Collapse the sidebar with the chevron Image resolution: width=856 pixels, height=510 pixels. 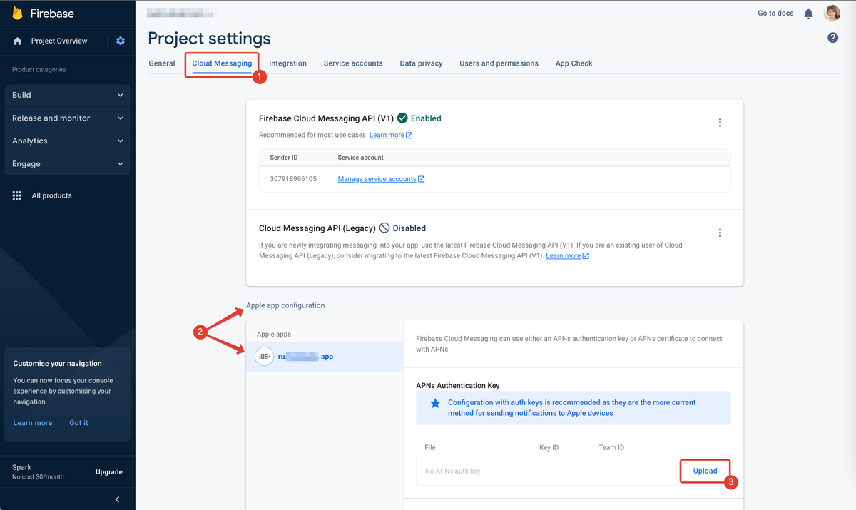[x=118, y=499]
